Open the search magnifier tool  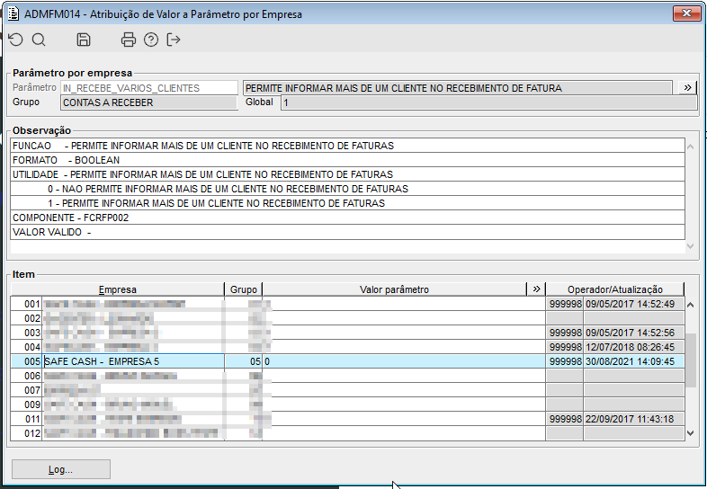tap(39, 40)
